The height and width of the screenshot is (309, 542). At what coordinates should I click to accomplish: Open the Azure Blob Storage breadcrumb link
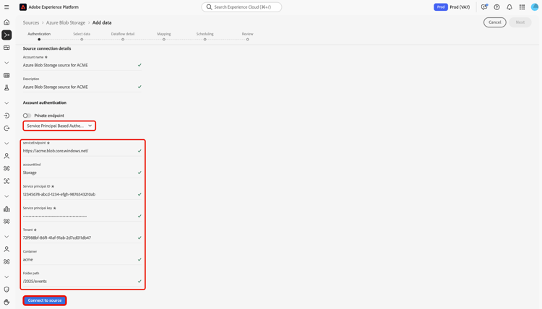pyautogui.click(x=66, y=22)
